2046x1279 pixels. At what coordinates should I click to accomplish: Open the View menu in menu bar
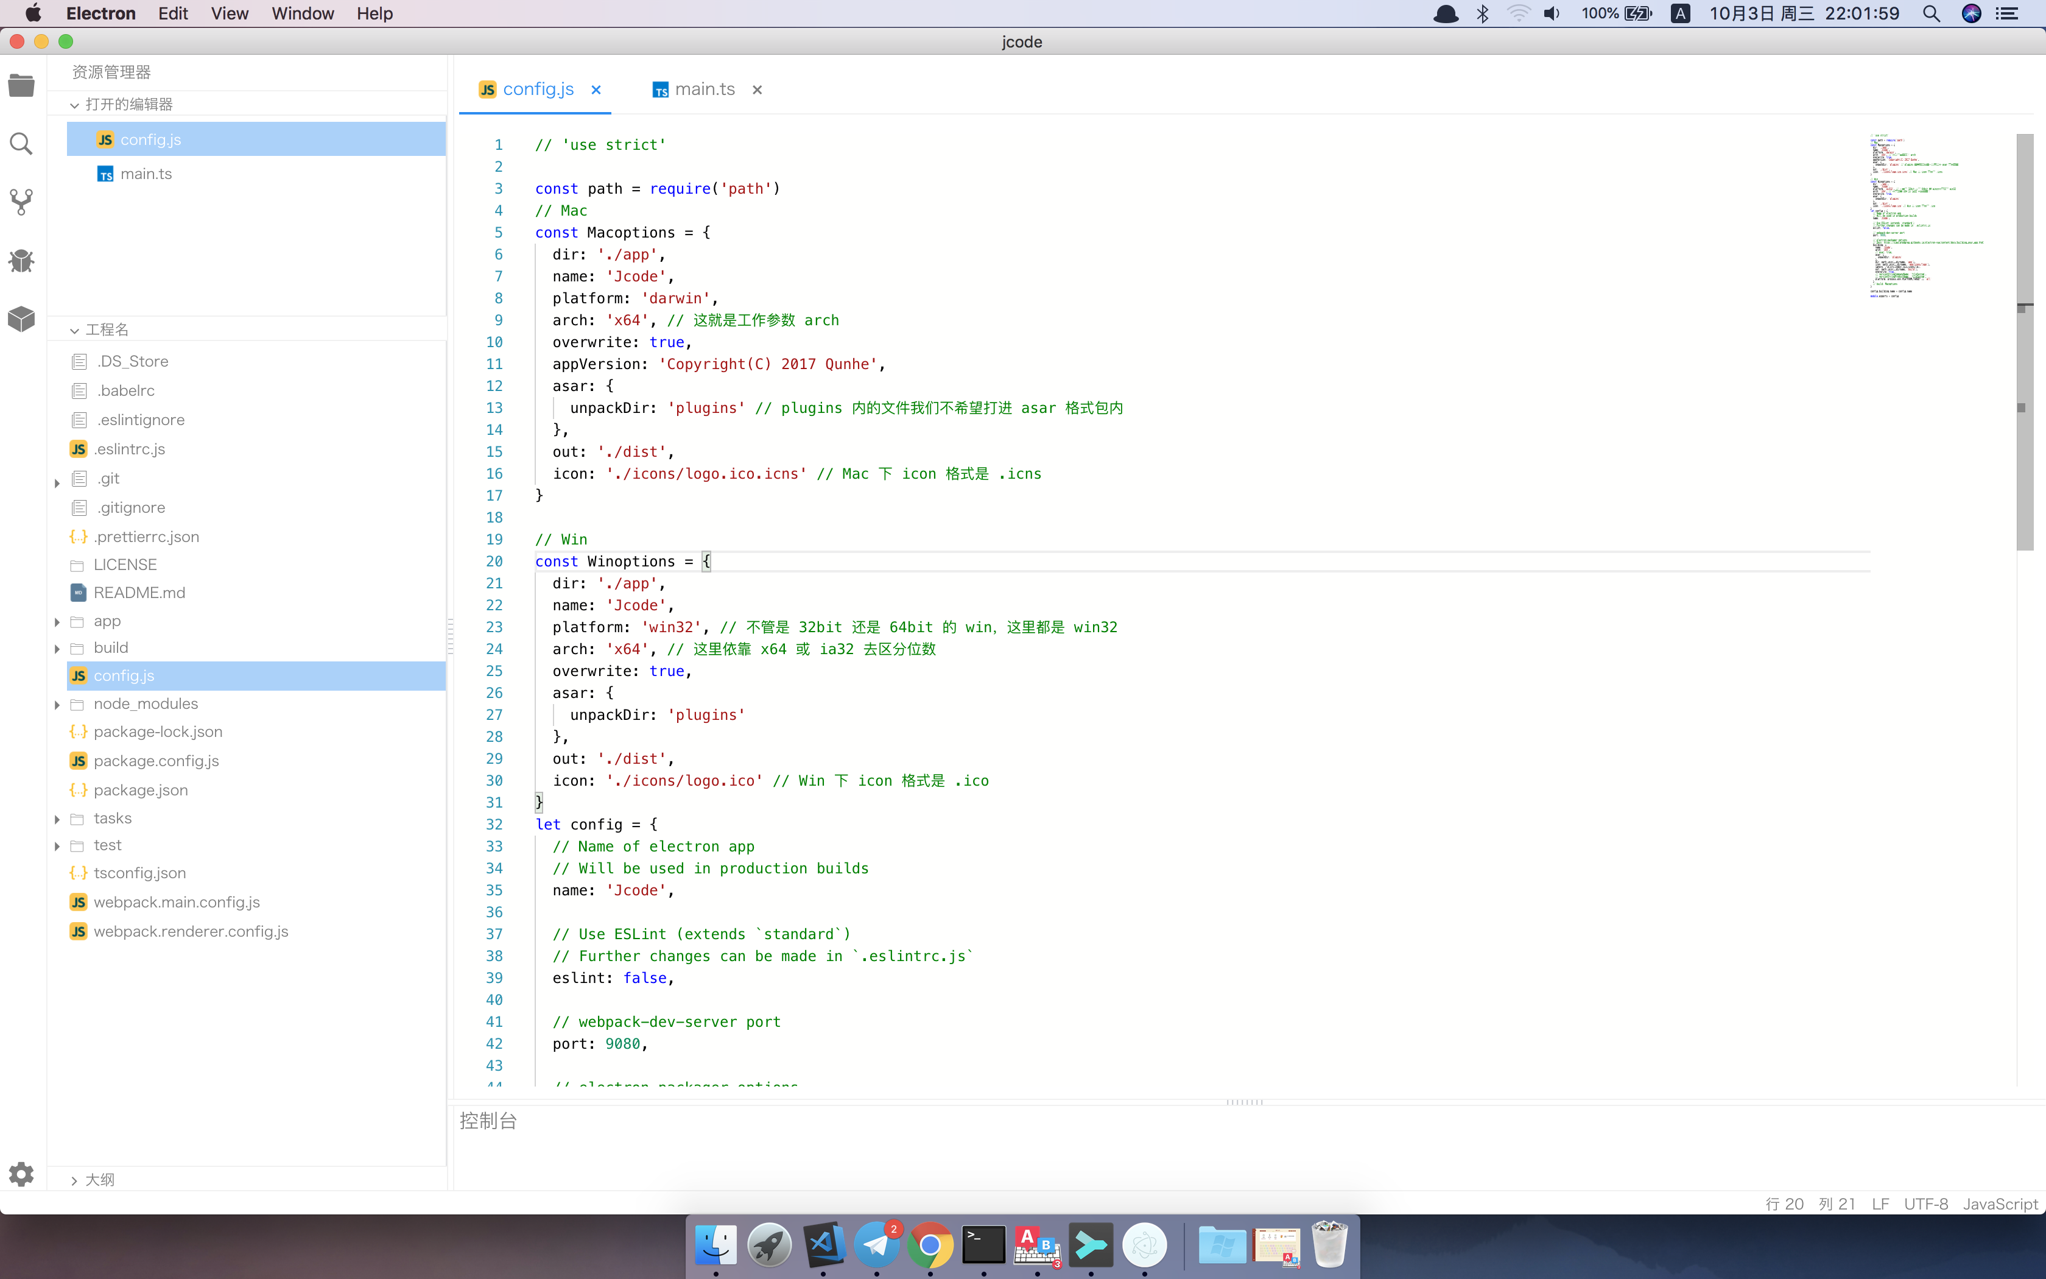(229, 13)
